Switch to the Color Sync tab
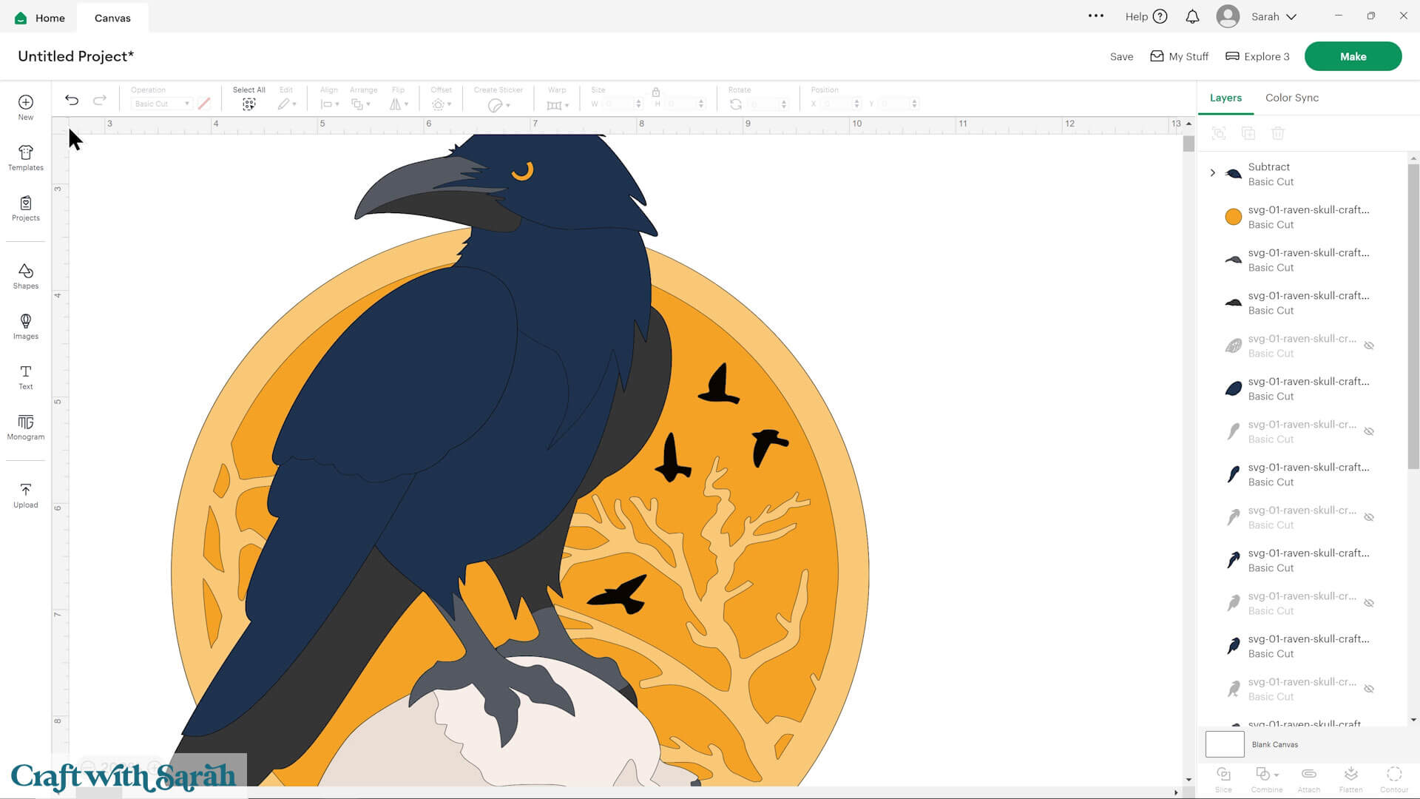Screen dimensions: 1420x799 coord(1291,97)
